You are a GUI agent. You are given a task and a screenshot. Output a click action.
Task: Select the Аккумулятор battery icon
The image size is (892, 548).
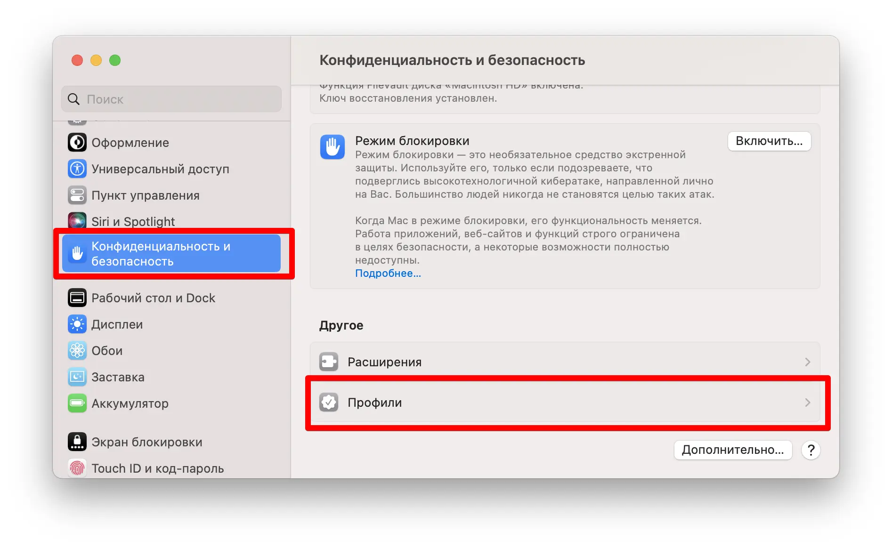(x=77, y=403)
